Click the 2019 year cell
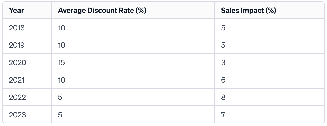The width and height of the screenshot is (327, 126). pyautogui.click(x=17, y=45)
